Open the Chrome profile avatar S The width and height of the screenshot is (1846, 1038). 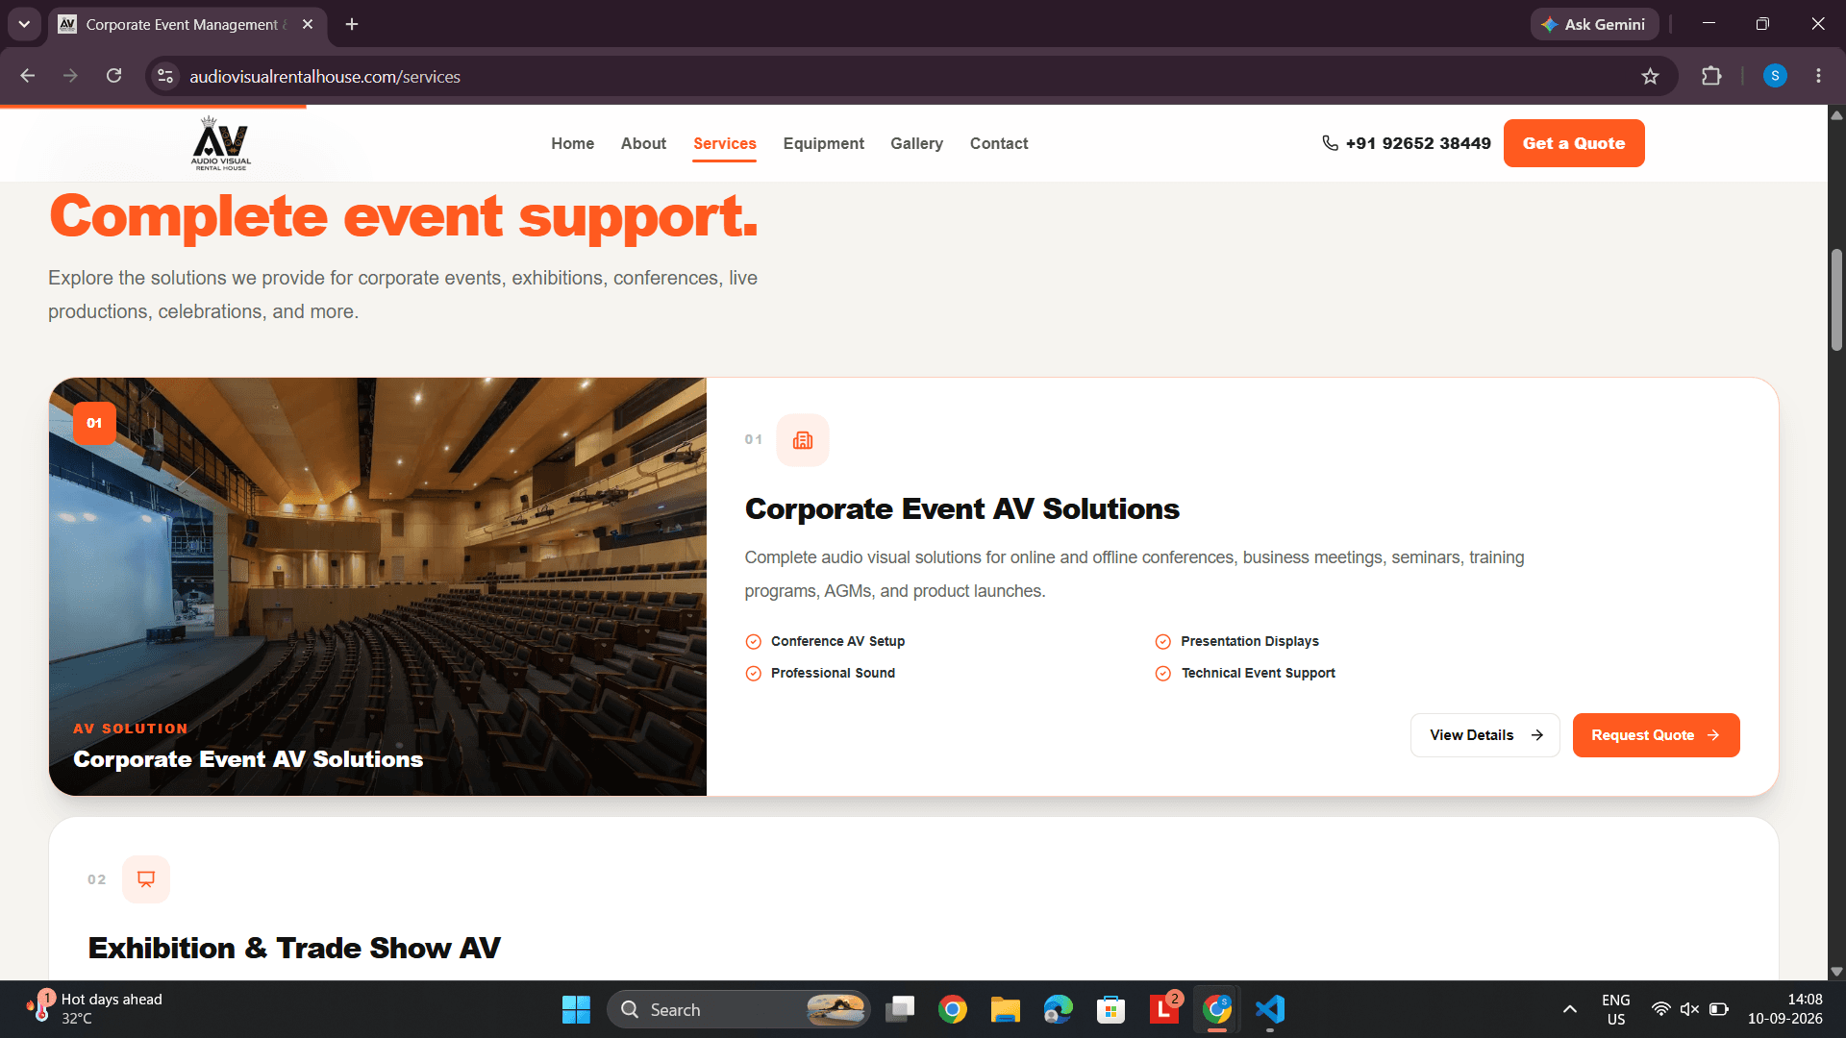(x=1775, y=76)
